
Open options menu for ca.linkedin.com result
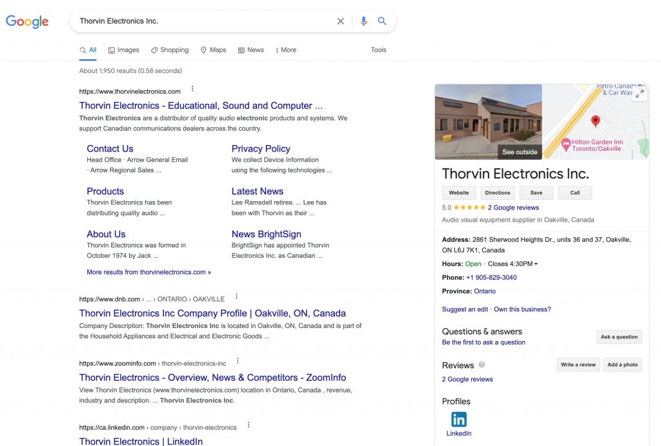coord(249,425)
